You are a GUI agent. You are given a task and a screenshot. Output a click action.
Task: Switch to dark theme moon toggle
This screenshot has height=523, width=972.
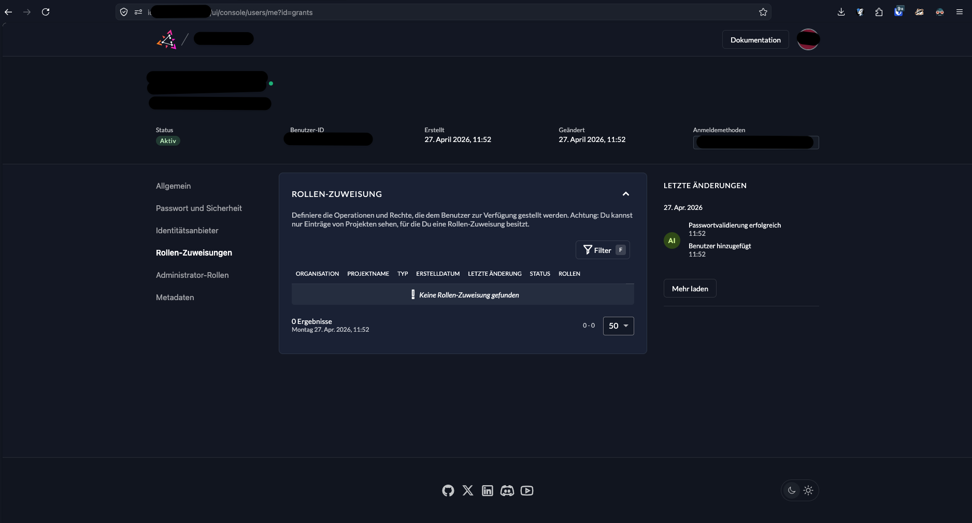click(792, 490)
